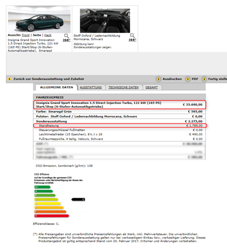This screenshot has width=227, height=249.
Task: Go back to Sonderausstattung und Zubehör
Action: [x=49, y=79]
